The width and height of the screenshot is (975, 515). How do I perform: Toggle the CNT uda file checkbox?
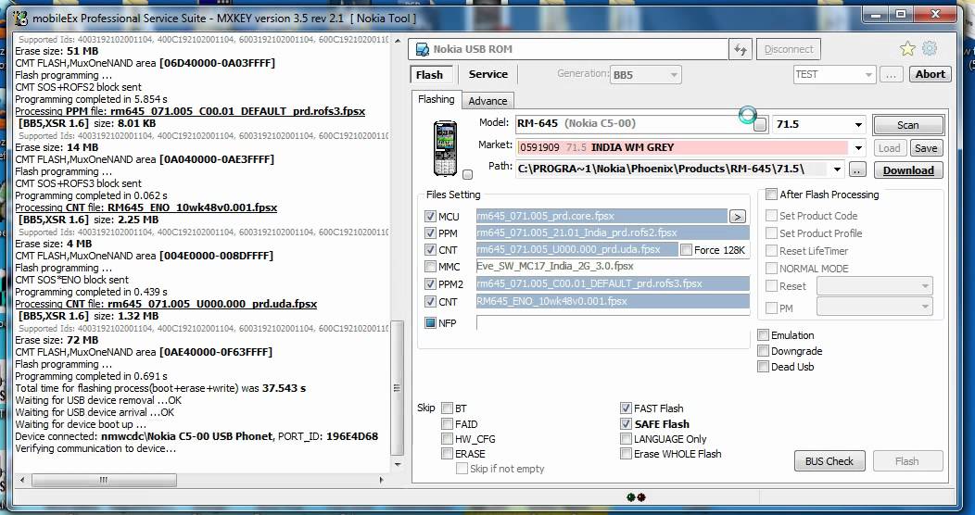(x=430, y=250)
